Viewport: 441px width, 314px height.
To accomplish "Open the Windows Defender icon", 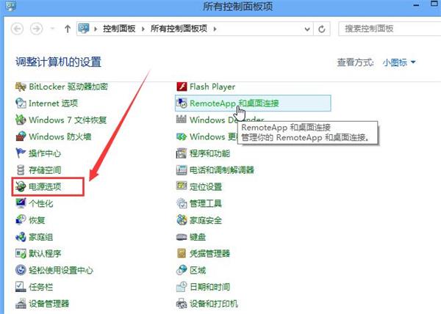I will (x=182, y=120).
